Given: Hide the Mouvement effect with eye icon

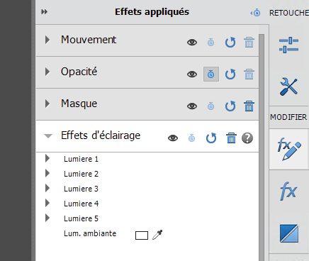Looking at the screenshot, I should point(192,43).
